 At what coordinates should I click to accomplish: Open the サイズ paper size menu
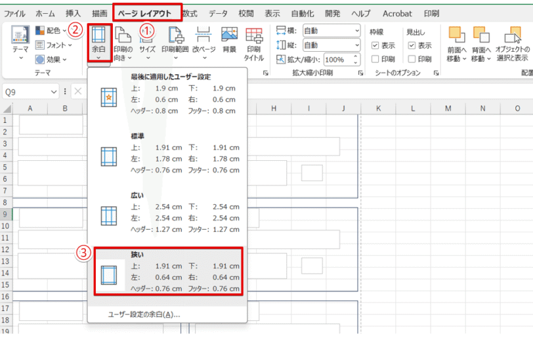(147, 43)
